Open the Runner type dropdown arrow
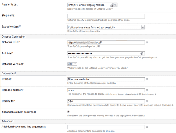The height and width of the screenshot is (133, 176). [115, 5]
